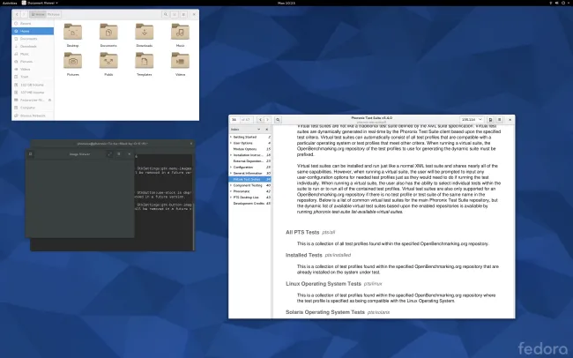Screen dimensions: 573x358
Task: Go back in Files navigation
Action: pyautogui.click(x=17, y=14)
